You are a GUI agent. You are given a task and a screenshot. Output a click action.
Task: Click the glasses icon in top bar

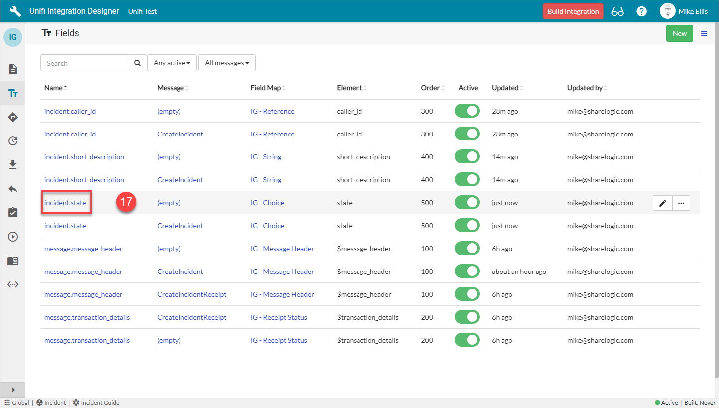pyautogui.click(x=617, y=11)
